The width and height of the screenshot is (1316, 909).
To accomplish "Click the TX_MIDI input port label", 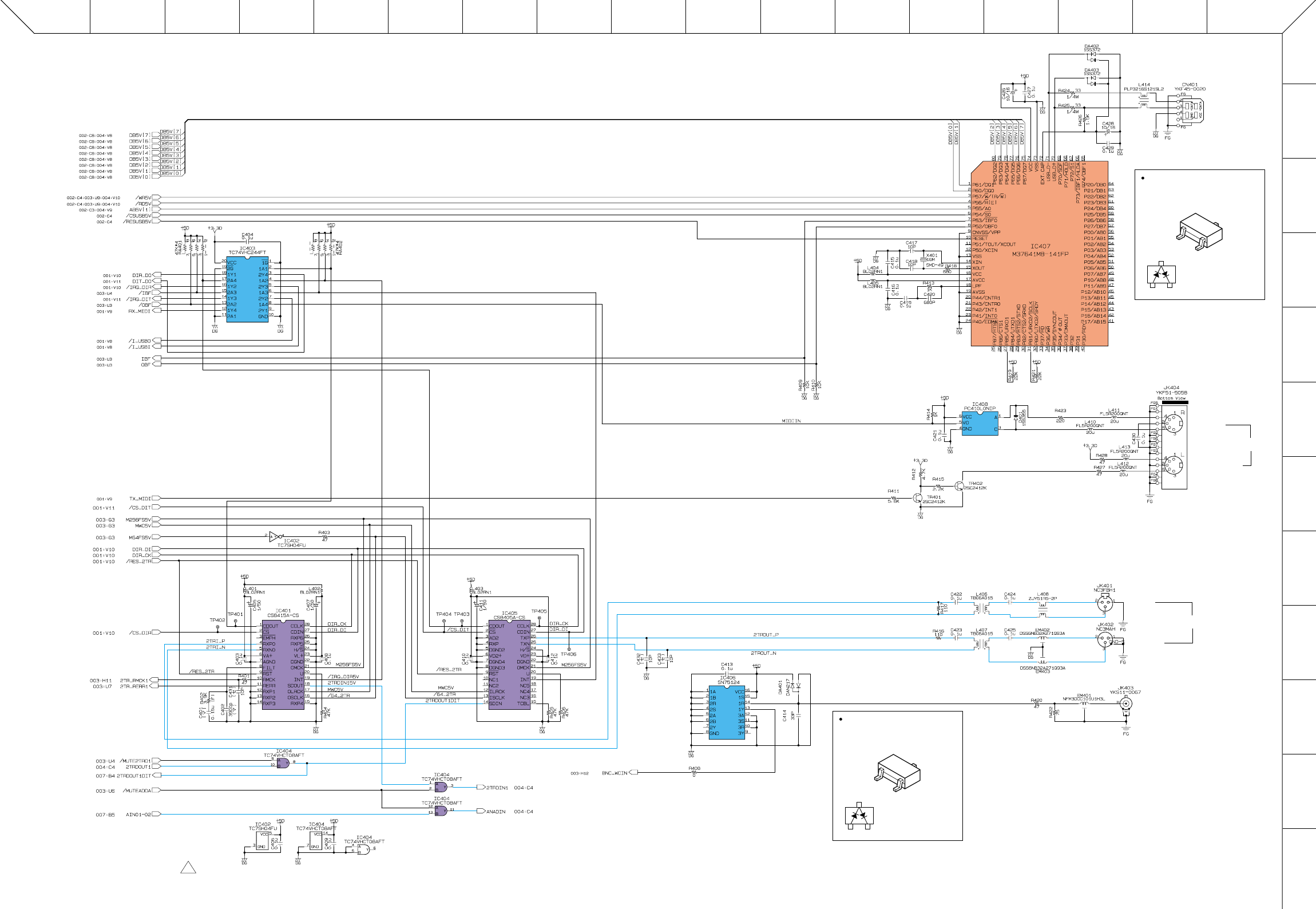I will [140, 499].
